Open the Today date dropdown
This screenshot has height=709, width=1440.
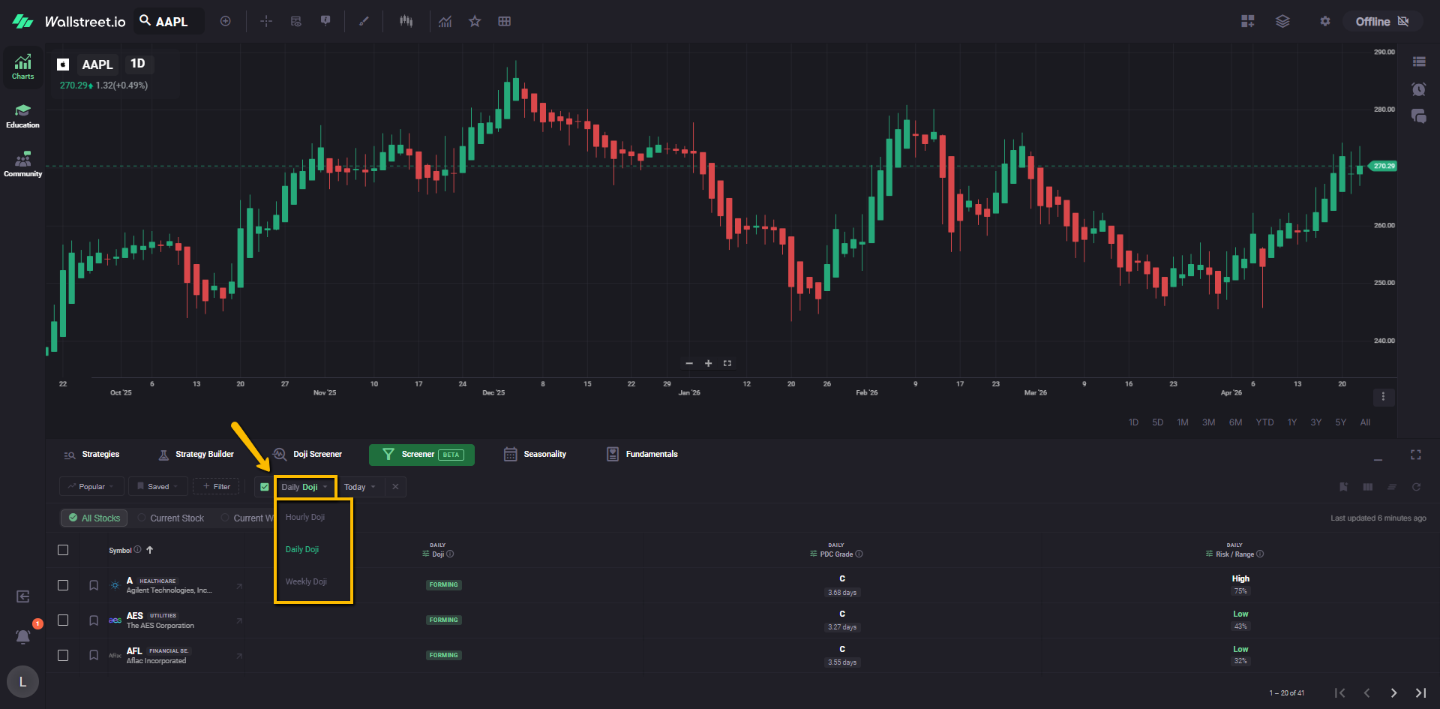359,487
